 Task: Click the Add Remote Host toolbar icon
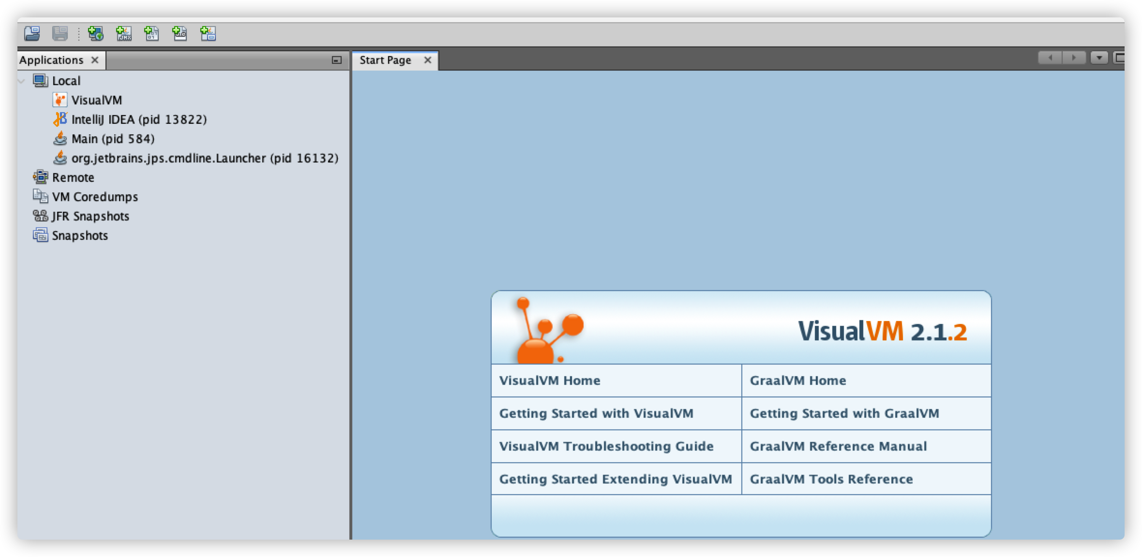coord(95,33)
